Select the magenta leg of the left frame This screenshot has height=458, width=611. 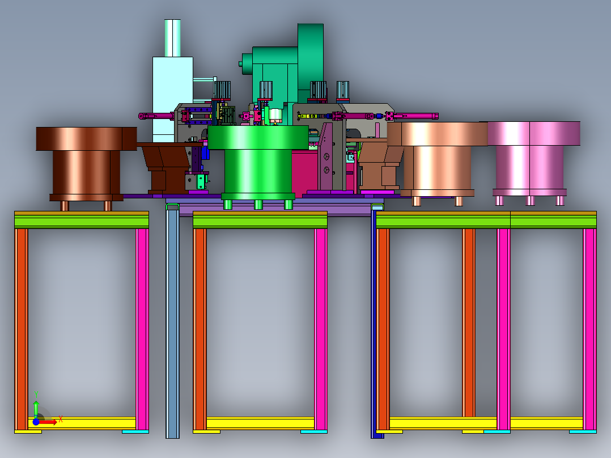pyautogui.click(x=142, y=329)
